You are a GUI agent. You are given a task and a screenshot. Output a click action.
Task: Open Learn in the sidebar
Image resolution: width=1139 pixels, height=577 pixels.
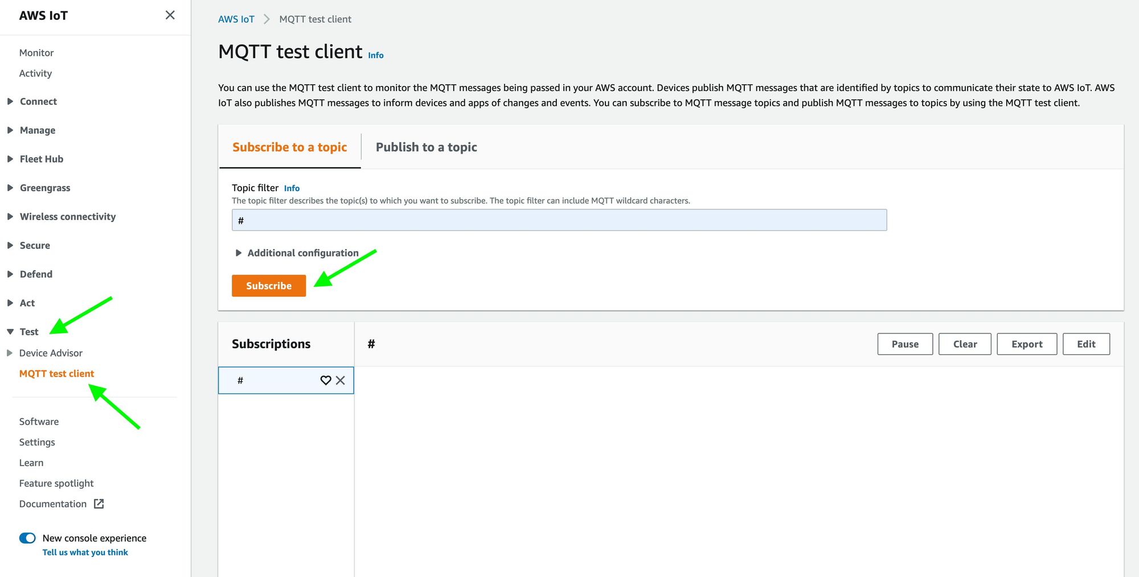(31, 463)
